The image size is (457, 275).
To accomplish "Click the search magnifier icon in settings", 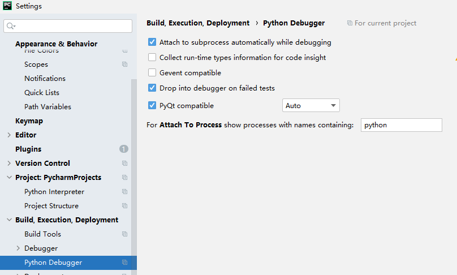I will pyautogui.click(x=11, y=26).
